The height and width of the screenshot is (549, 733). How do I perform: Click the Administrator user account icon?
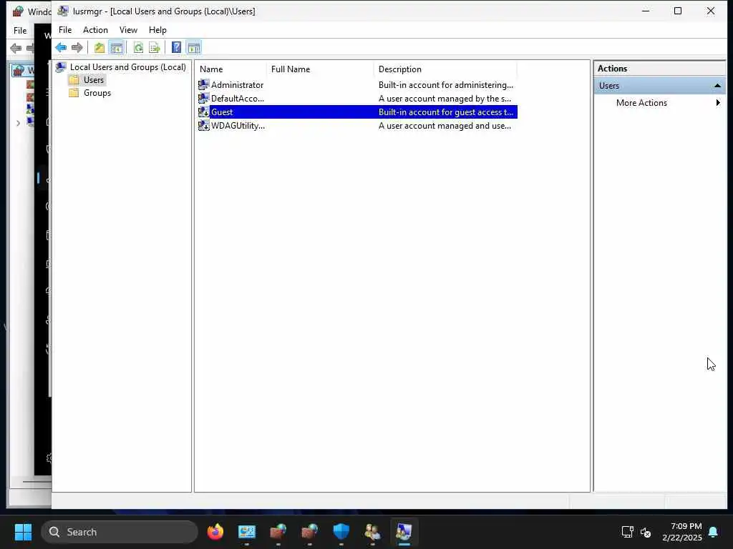pyautogui.click(x=204, y=84)
